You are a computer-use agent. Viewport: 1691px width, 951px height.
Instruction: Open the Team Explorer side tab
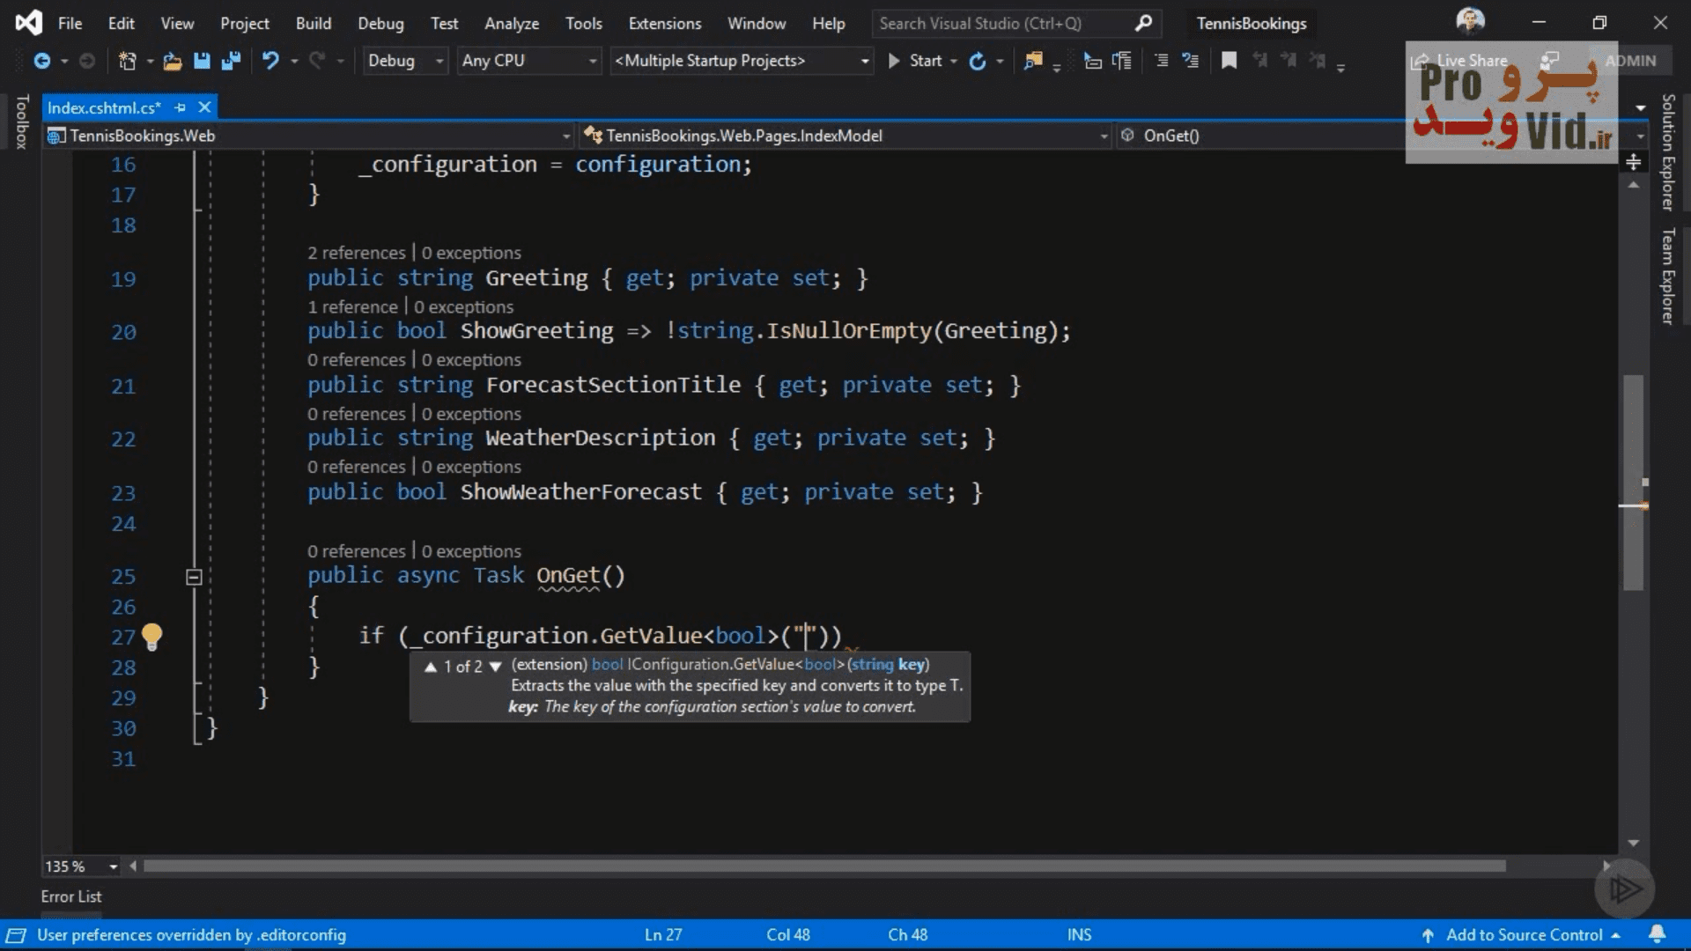pyautogui.click(x=1668, y=276)
